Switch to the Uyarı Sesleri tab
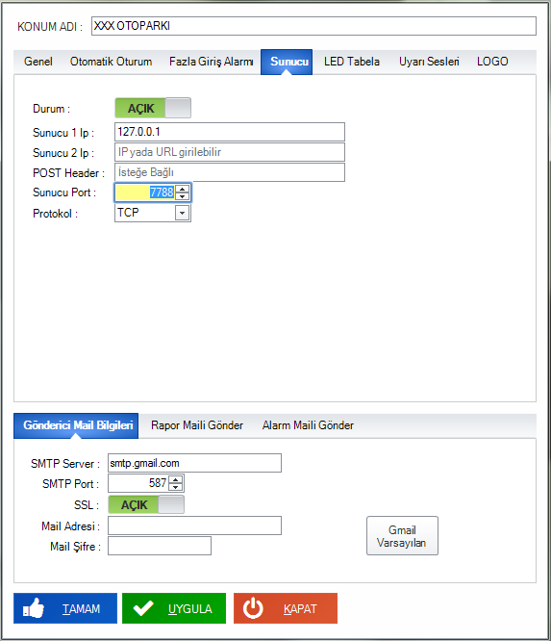This screenshot has width=551, height=641. (x=429, y=62)
